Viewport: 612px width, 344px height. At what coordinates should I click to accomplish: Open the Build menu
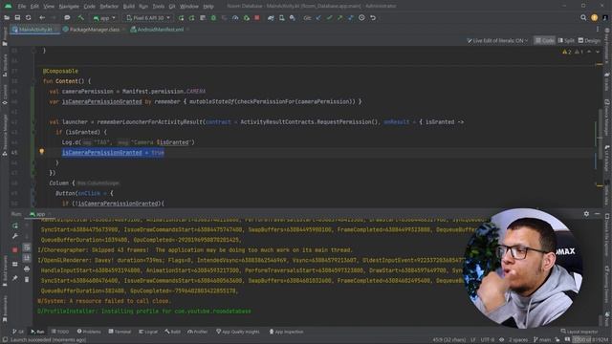128,7
